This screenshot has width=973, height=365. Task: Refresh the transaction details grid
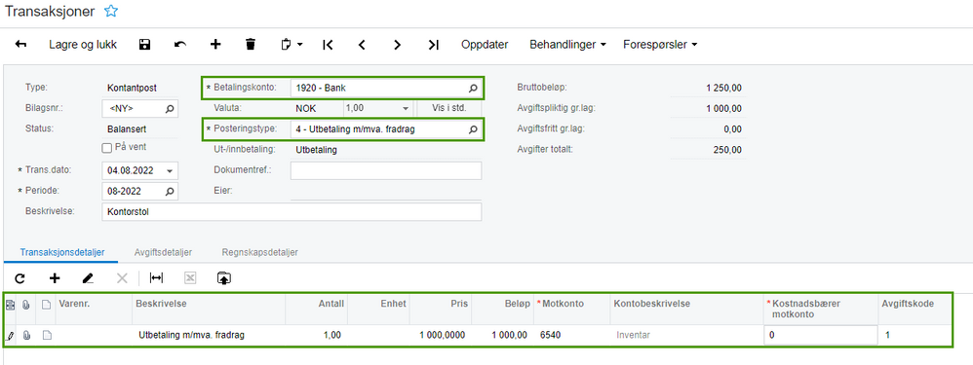[19, 278]
